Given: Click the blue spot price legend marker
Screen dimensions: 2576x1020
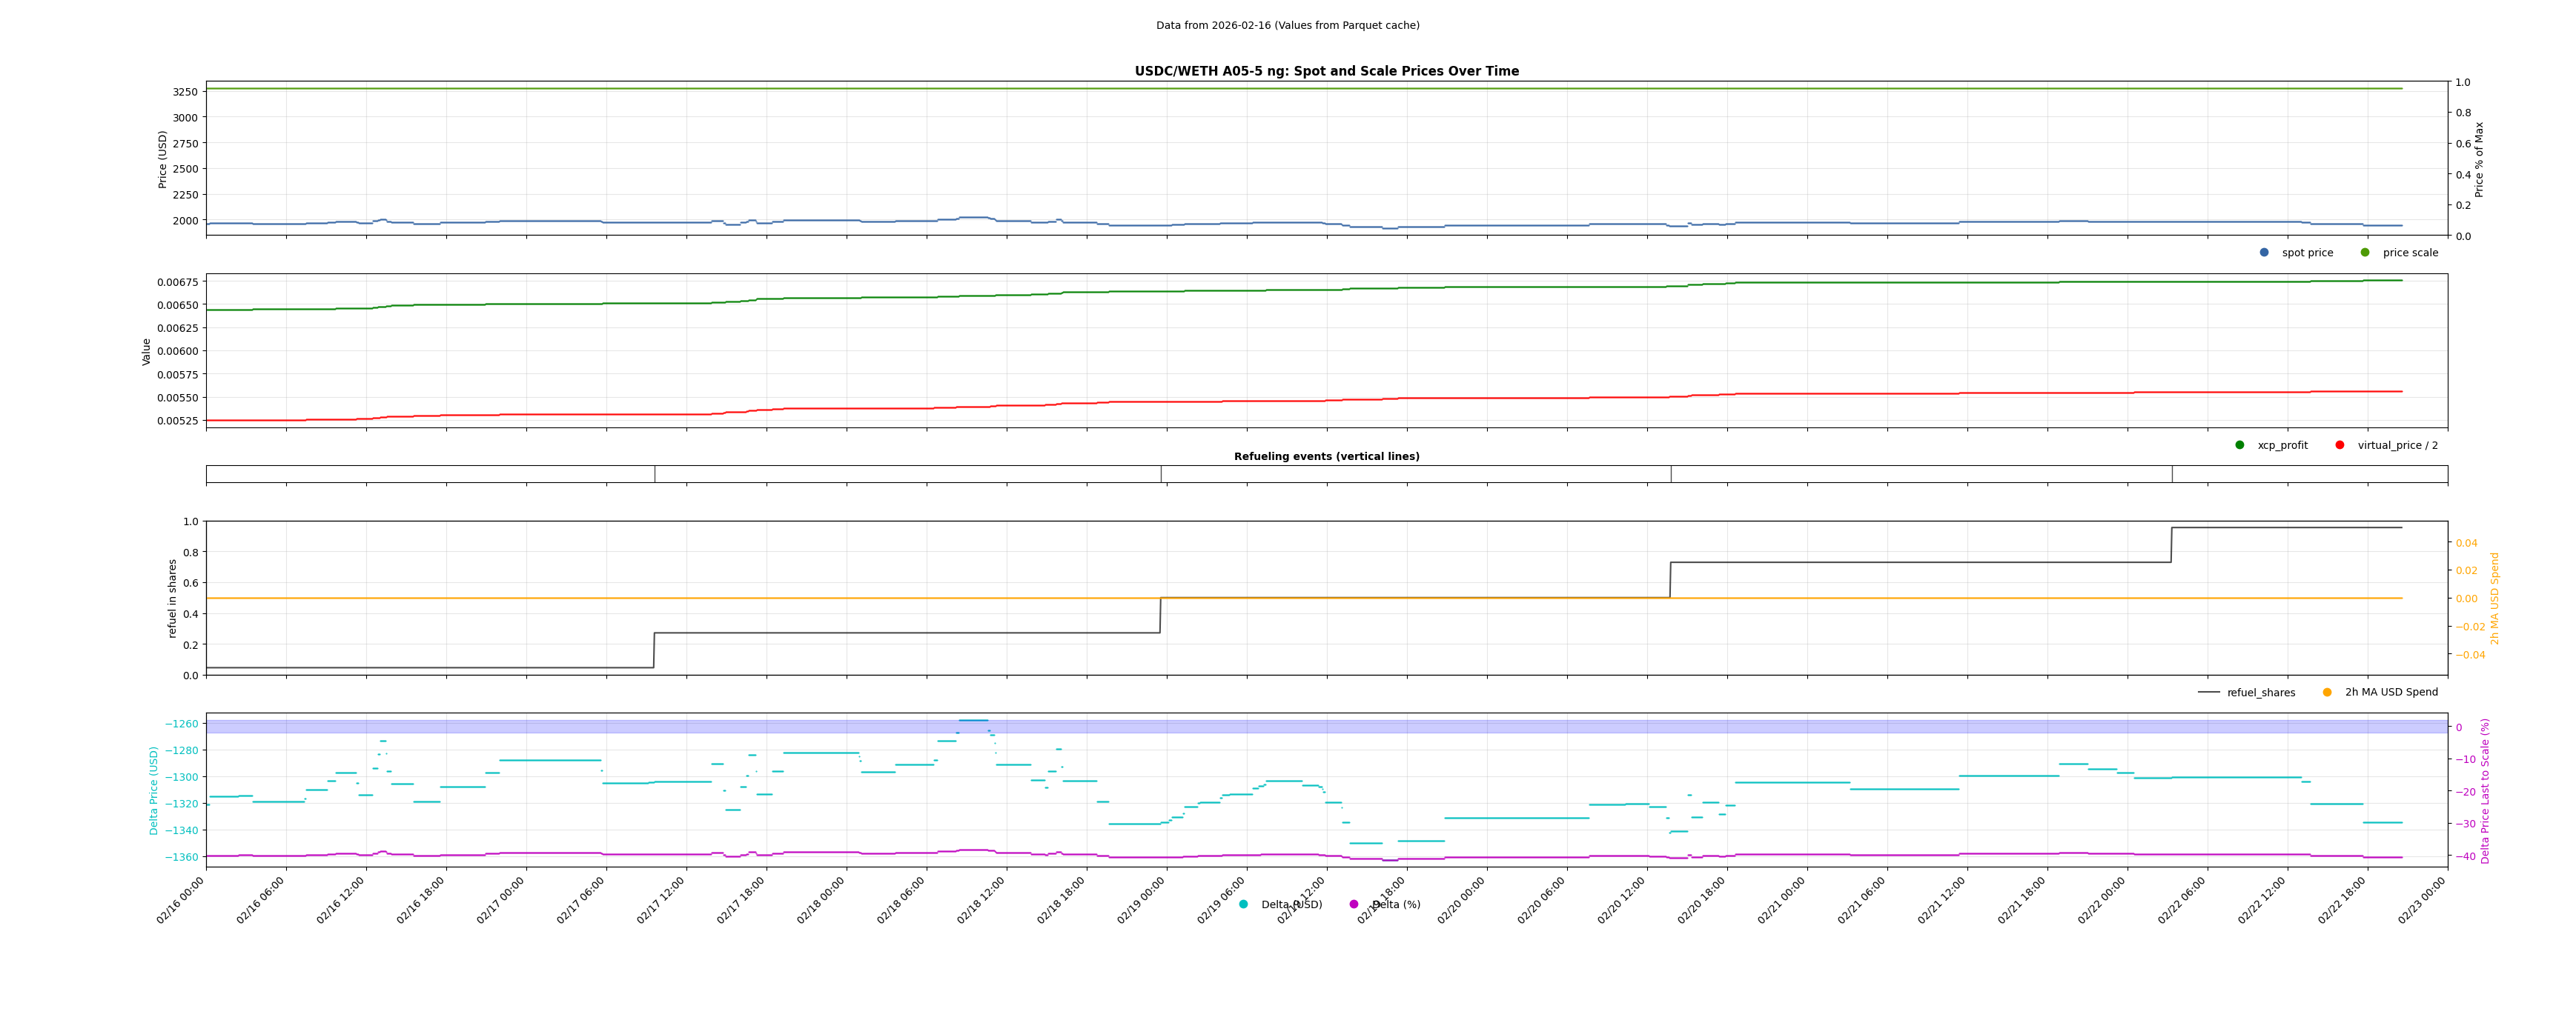Looking at the screenshot, I should pos(2264,253).
